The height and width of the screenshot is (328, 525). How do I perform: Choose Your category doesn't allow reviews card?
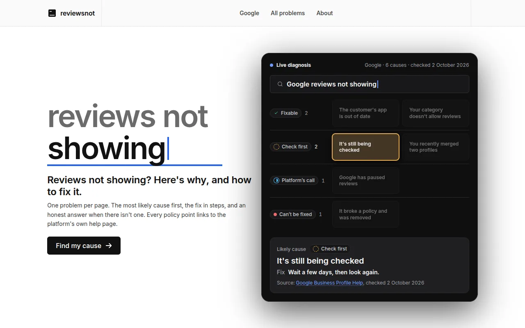436,113
